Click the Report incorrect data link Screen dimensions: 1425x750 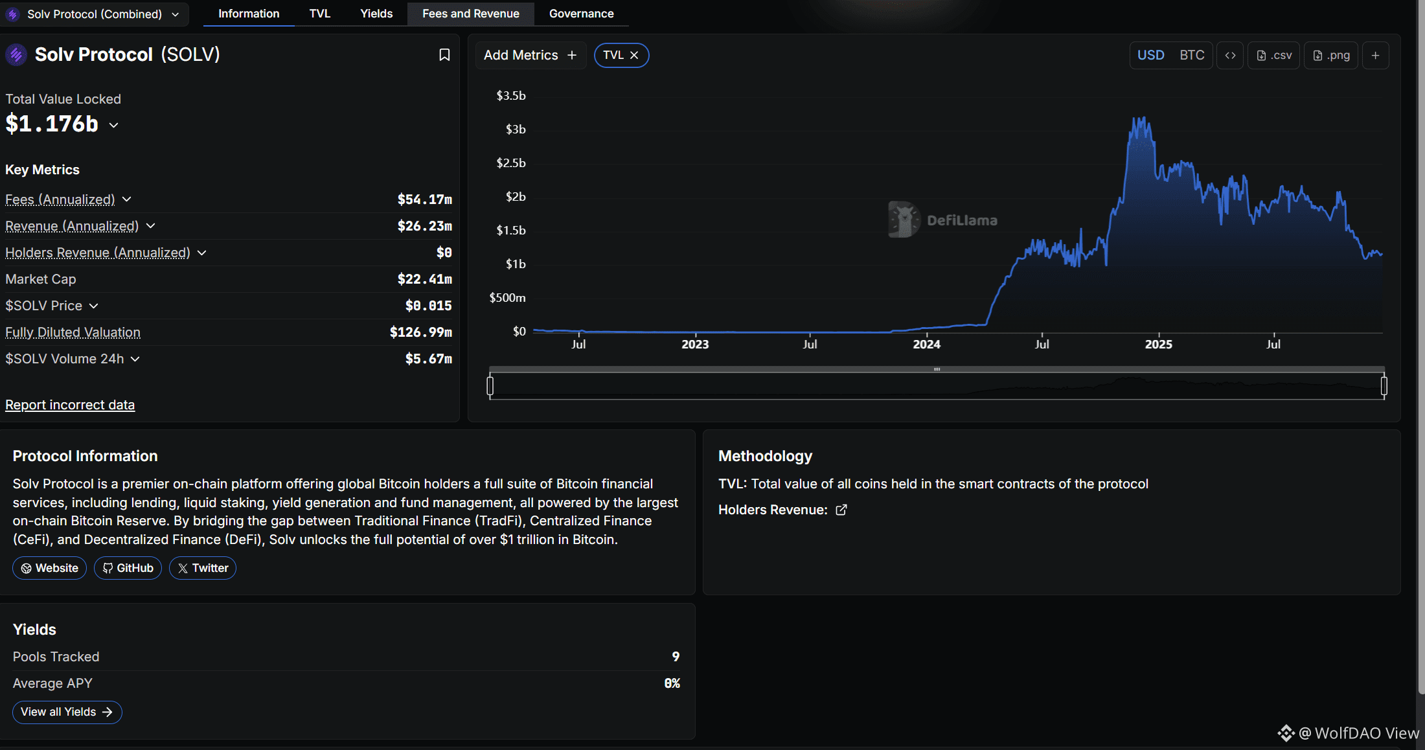(x=70, y=405)
